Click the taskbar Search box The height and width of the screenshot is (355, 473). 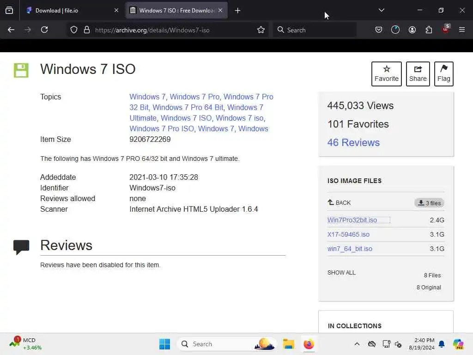pos(227,344)
